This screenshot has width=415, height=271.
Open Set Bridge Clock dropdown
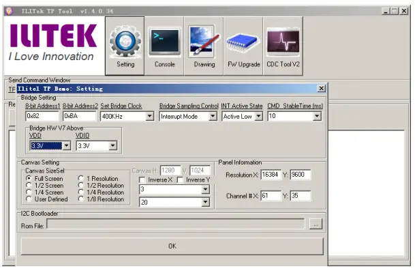149,116
